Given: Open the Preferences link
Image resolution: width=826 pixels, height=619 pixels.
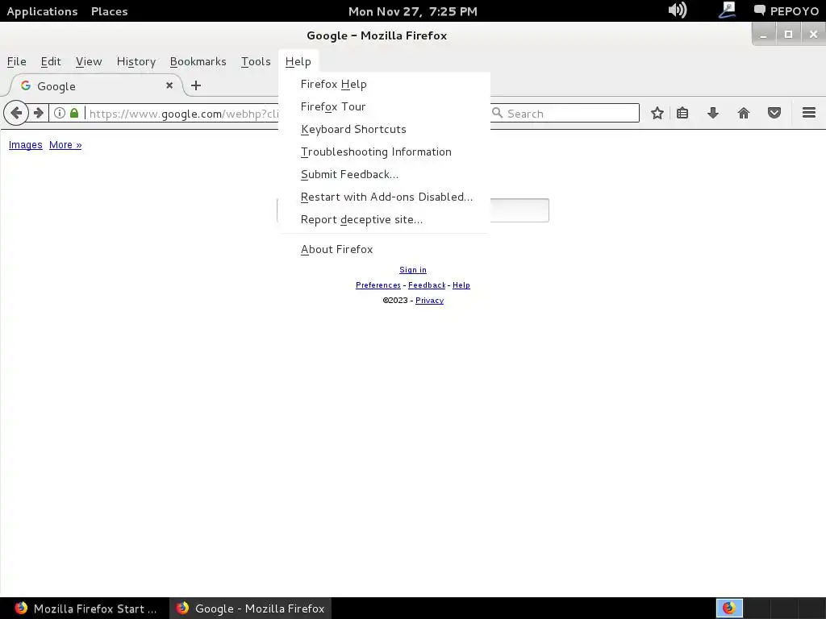Looking at the screenshot, I should 378,285.
